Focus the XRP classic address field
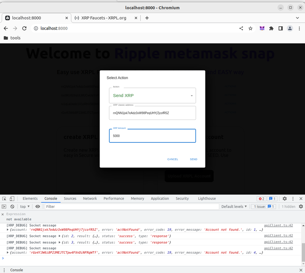 152,113
